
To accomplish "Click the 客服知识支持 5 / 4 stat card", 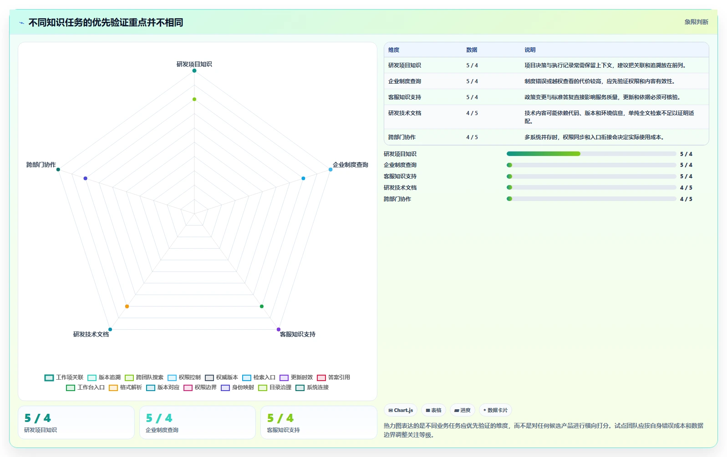I will (319, 422).
